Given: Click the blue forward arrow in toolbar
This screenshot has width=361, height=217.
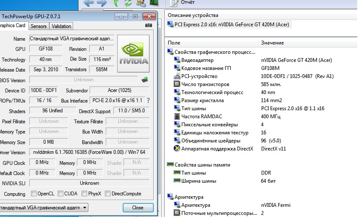Looking at the screenshot, I should (102, 3).
